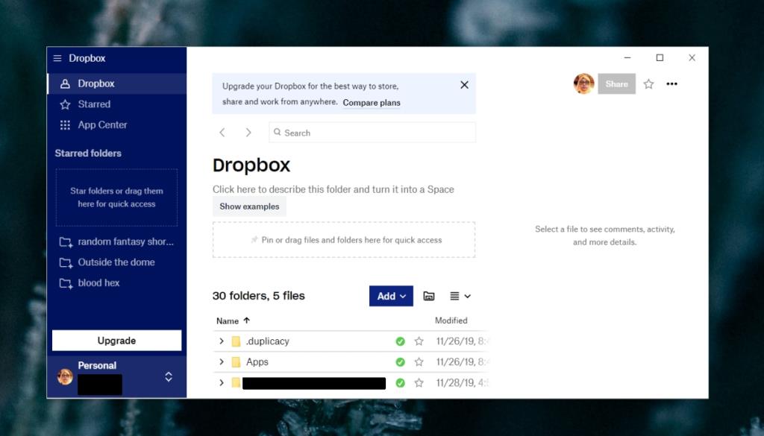Open the Add dropdown menu
764x436 pixels.
point(390,296)
